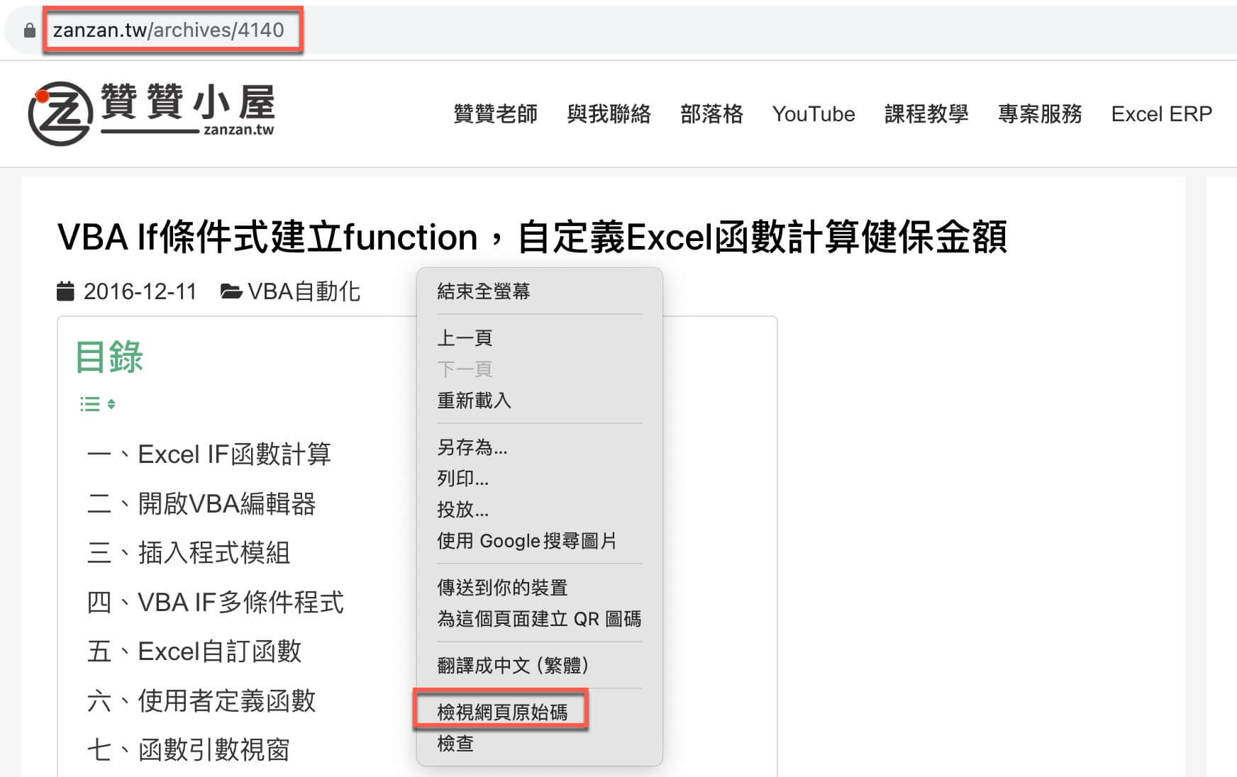This screenshot has height=777, width=1237.
Task: Click the zanzan.tw/archives/4140 address field
Action: (169, 30)
